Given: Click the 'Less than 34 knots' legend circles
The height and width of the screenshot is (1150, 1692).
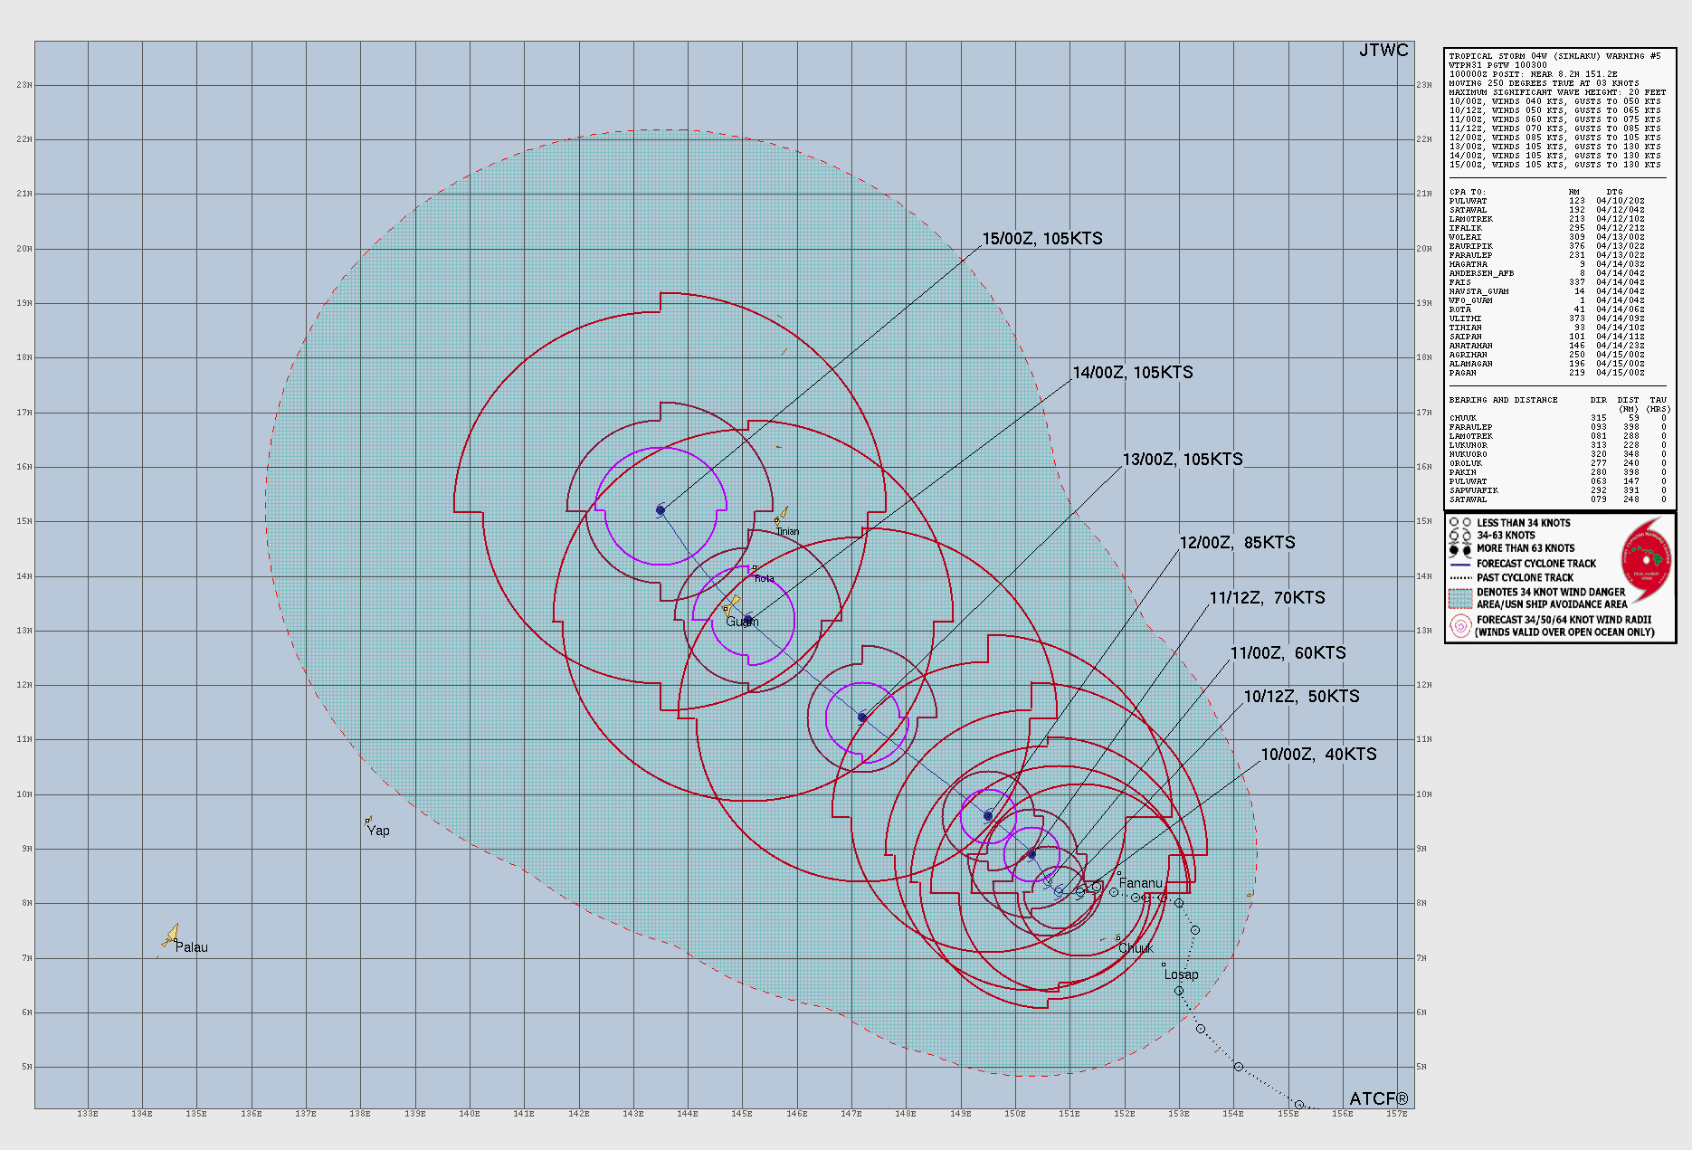Looking at the screenshot, I should (x=1460, y=523).
